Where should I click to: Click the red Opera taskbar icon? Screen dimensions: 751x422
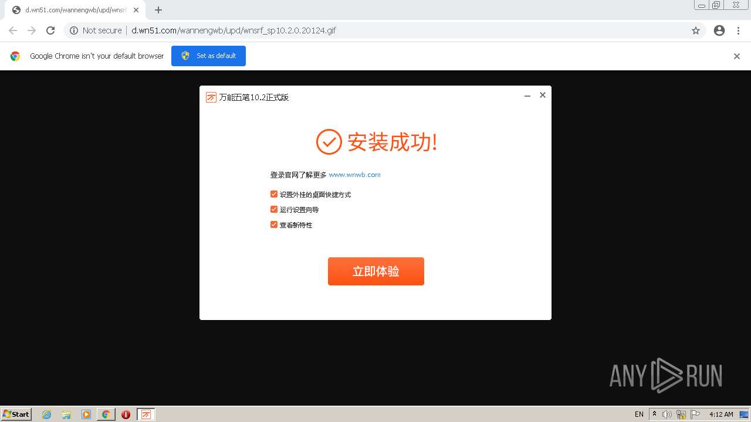126,414
